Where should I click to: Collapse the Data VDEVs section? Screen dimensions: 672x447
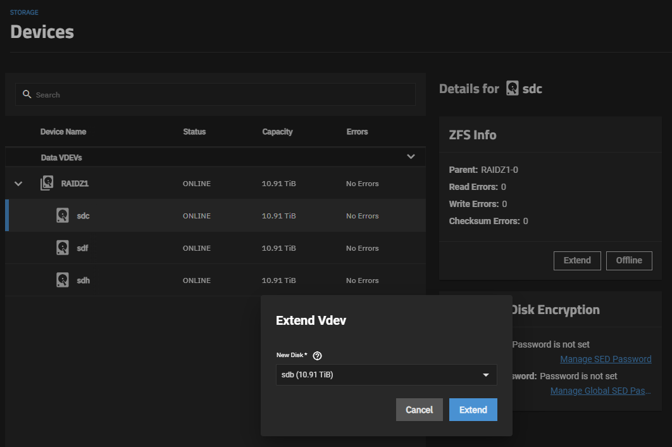[411, 156]
